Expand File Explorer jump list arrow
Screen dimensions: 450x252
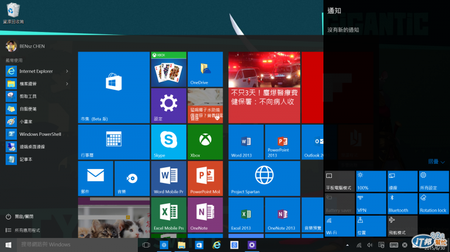pos(67,84)
